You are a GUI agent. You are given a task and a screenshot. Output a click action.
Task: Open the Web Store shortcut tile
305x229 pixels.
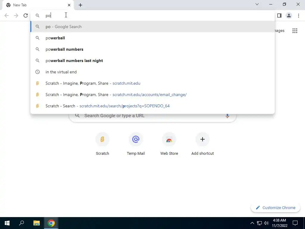[x=169, y=144]
